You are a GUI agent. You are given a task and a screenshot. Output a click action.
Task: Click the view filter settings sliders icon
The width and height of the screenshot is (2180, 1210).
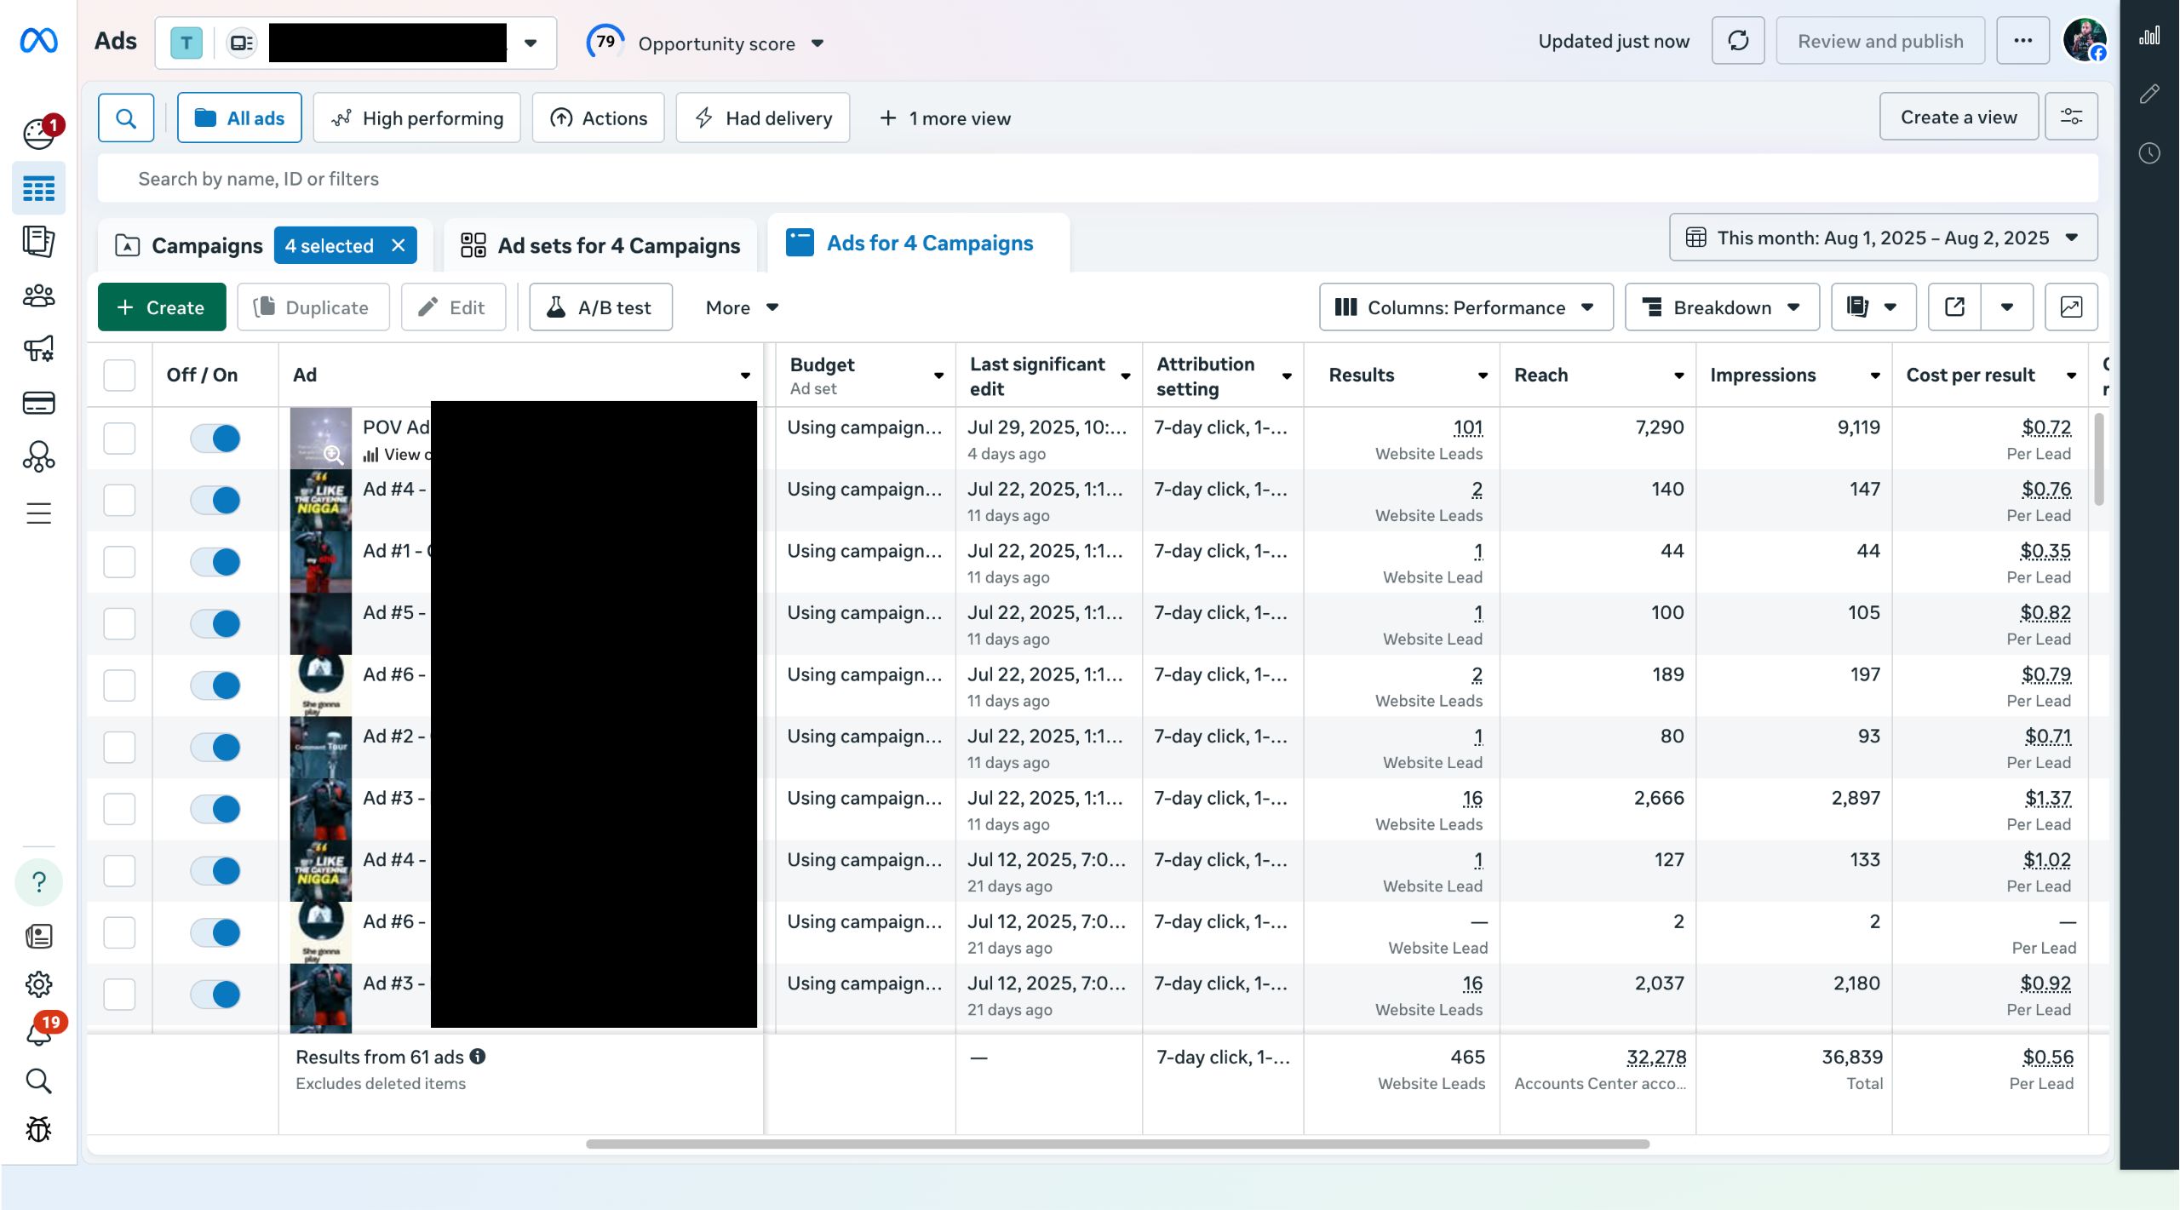(2071, 117)
